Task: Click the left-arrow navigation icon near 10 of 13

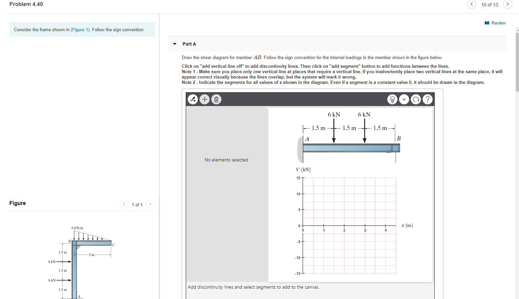Action: click(x=472, y=4)
